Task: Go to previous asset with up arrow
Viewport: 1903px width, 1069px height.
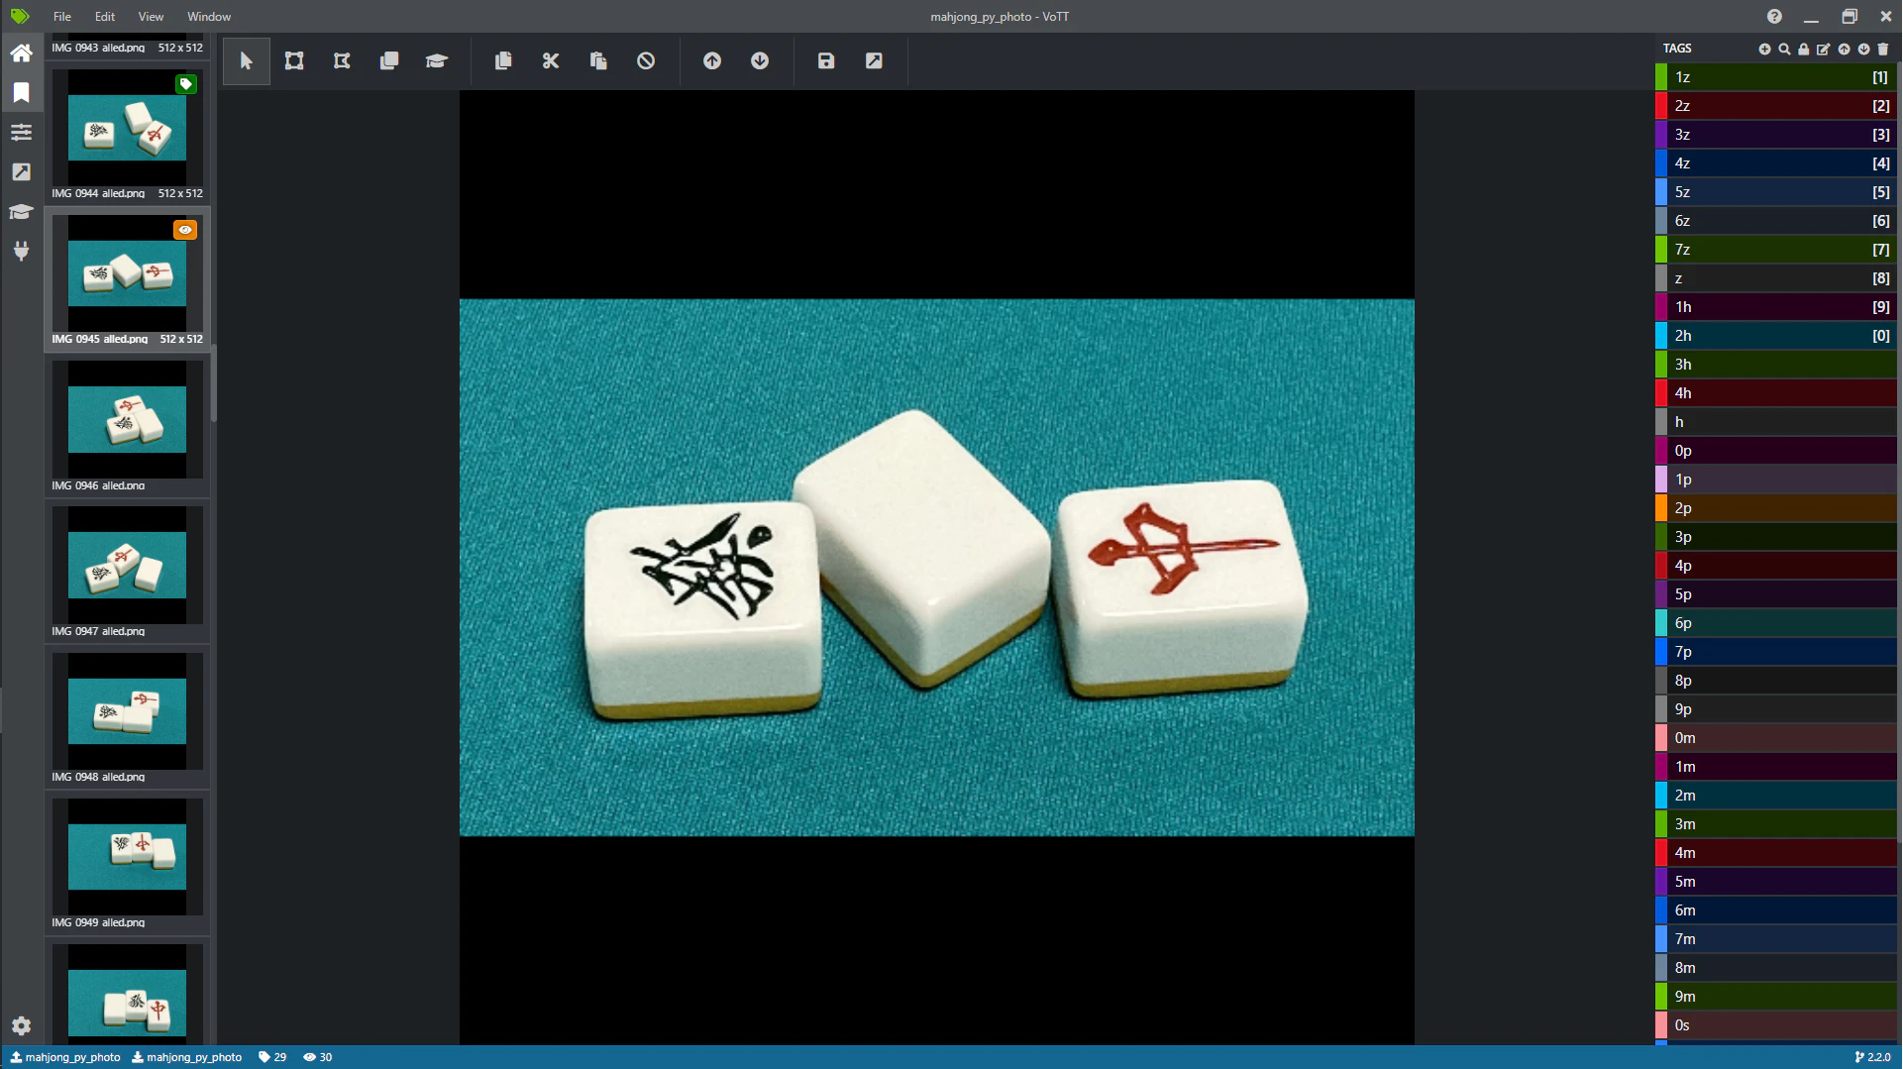Action: coord(712,61)
